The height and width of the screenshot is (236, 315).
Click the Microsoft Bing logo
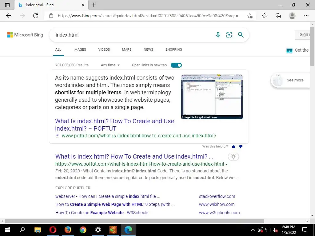[x=25, y=35]
